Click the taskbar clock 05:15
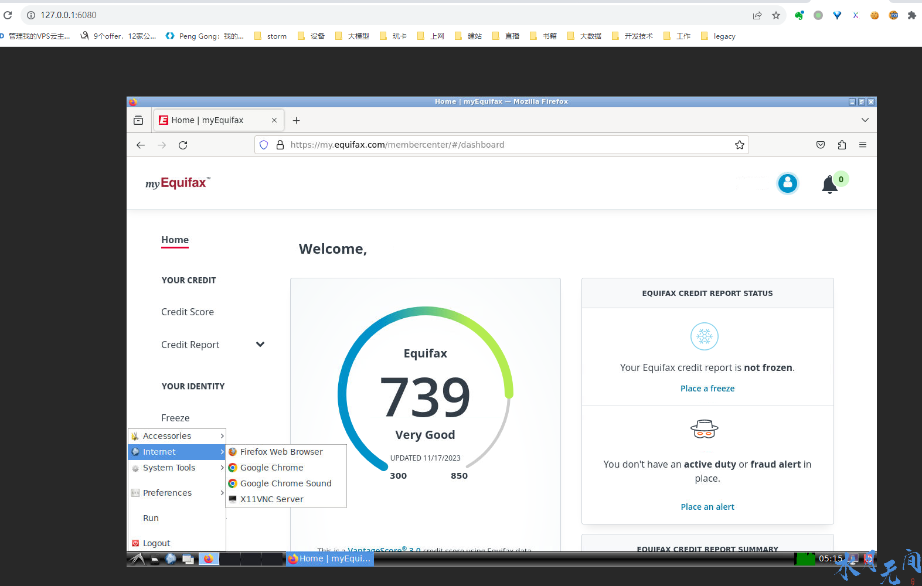 click(x=831, y=558)
